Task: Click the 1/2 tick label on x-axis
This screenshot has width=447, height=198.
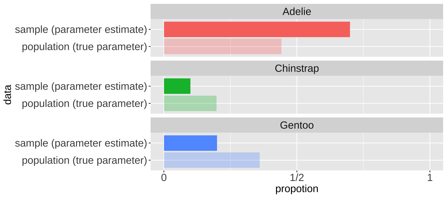Action: 297,178
